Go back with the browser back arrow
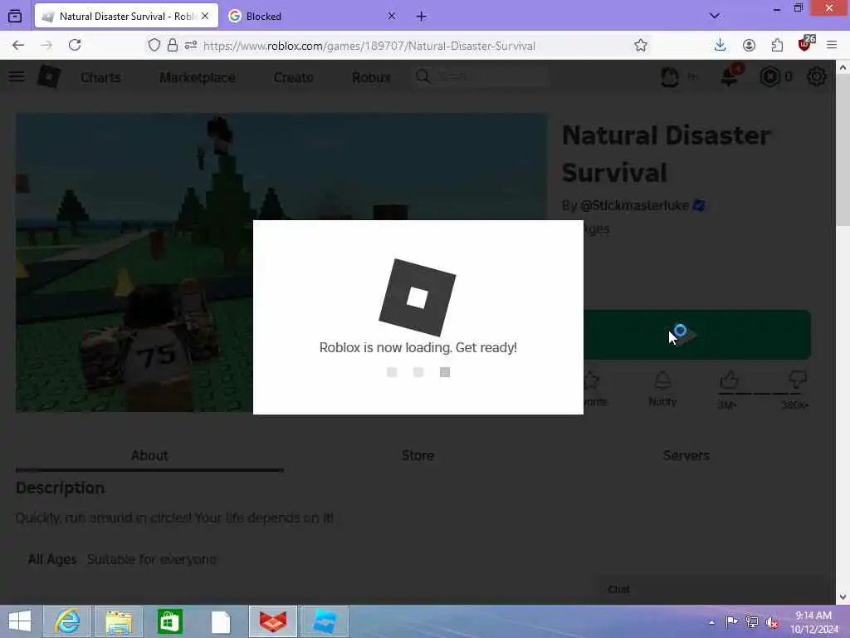The image size is (850, 638). click(18, 45)
